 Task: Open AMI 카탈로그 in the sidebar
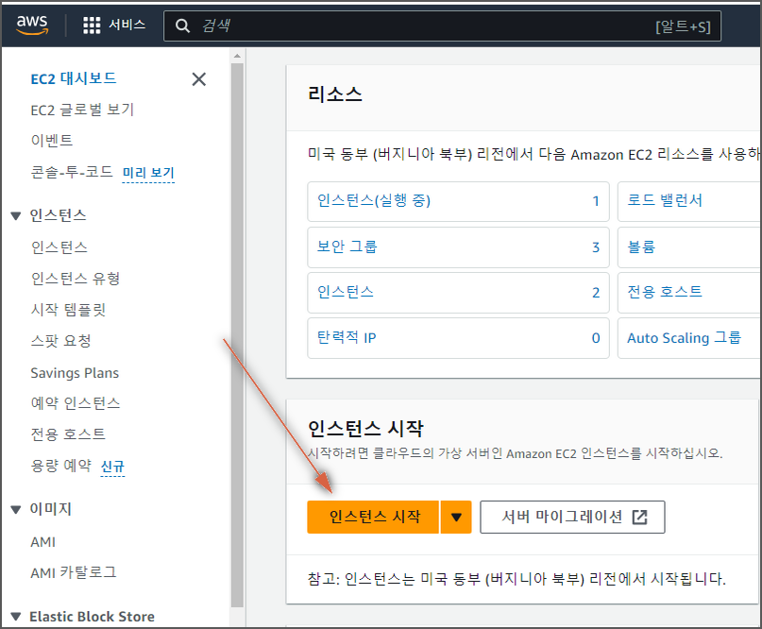[x=74, y=572]
